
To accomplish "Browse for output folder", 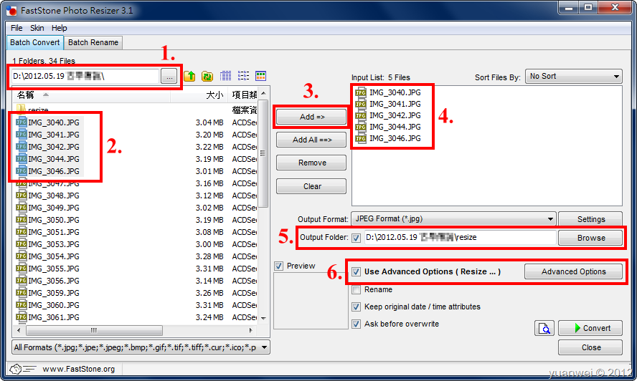I will (590, 238).
